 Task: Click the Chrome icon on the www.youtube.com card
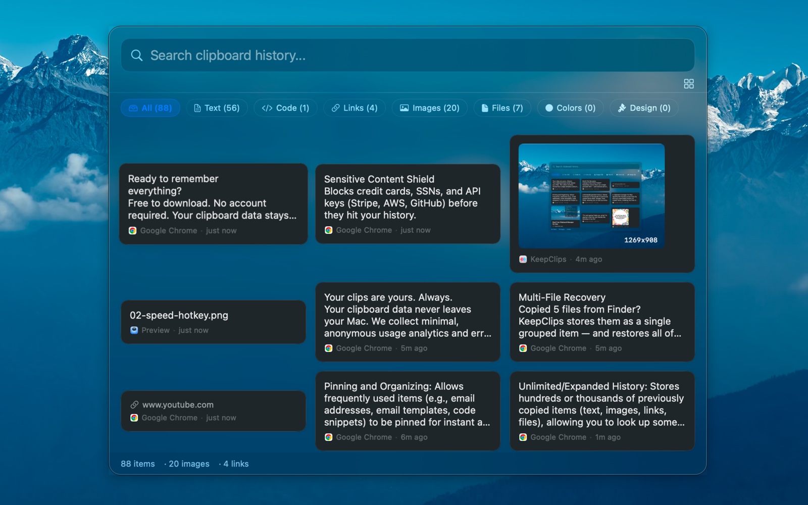[x=133, y=418]
